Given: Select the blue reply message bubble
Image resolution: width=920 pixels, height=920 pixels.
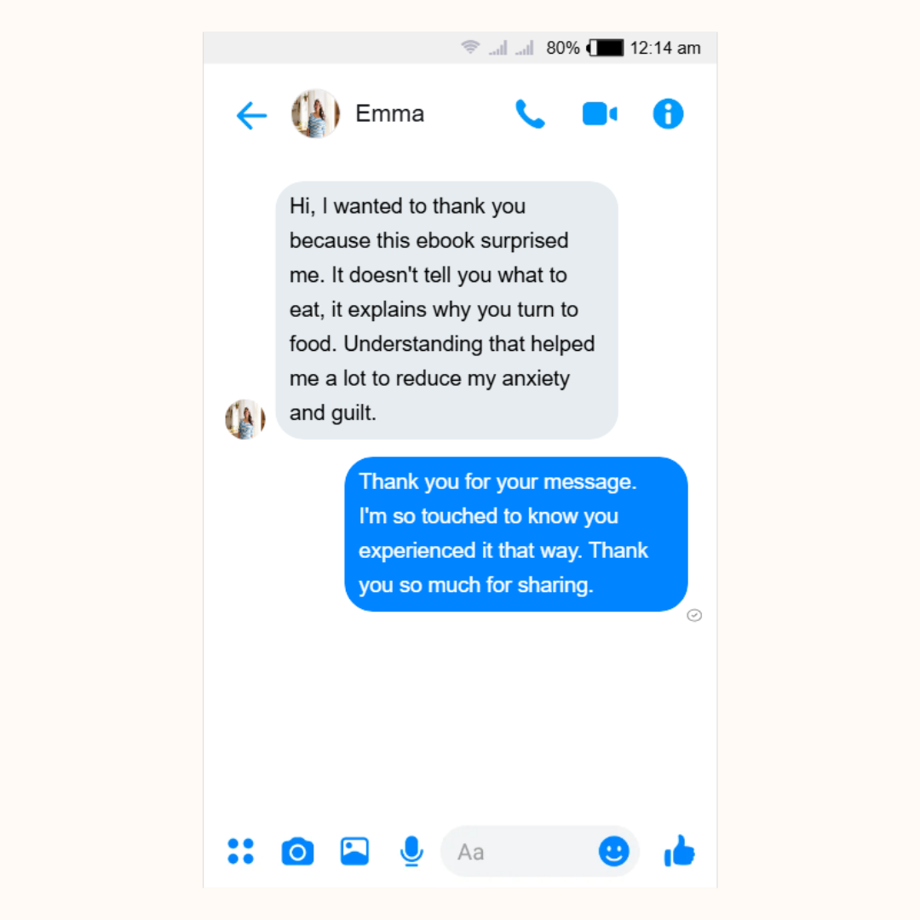Looking at the screenshot, I should pos(515,534).
